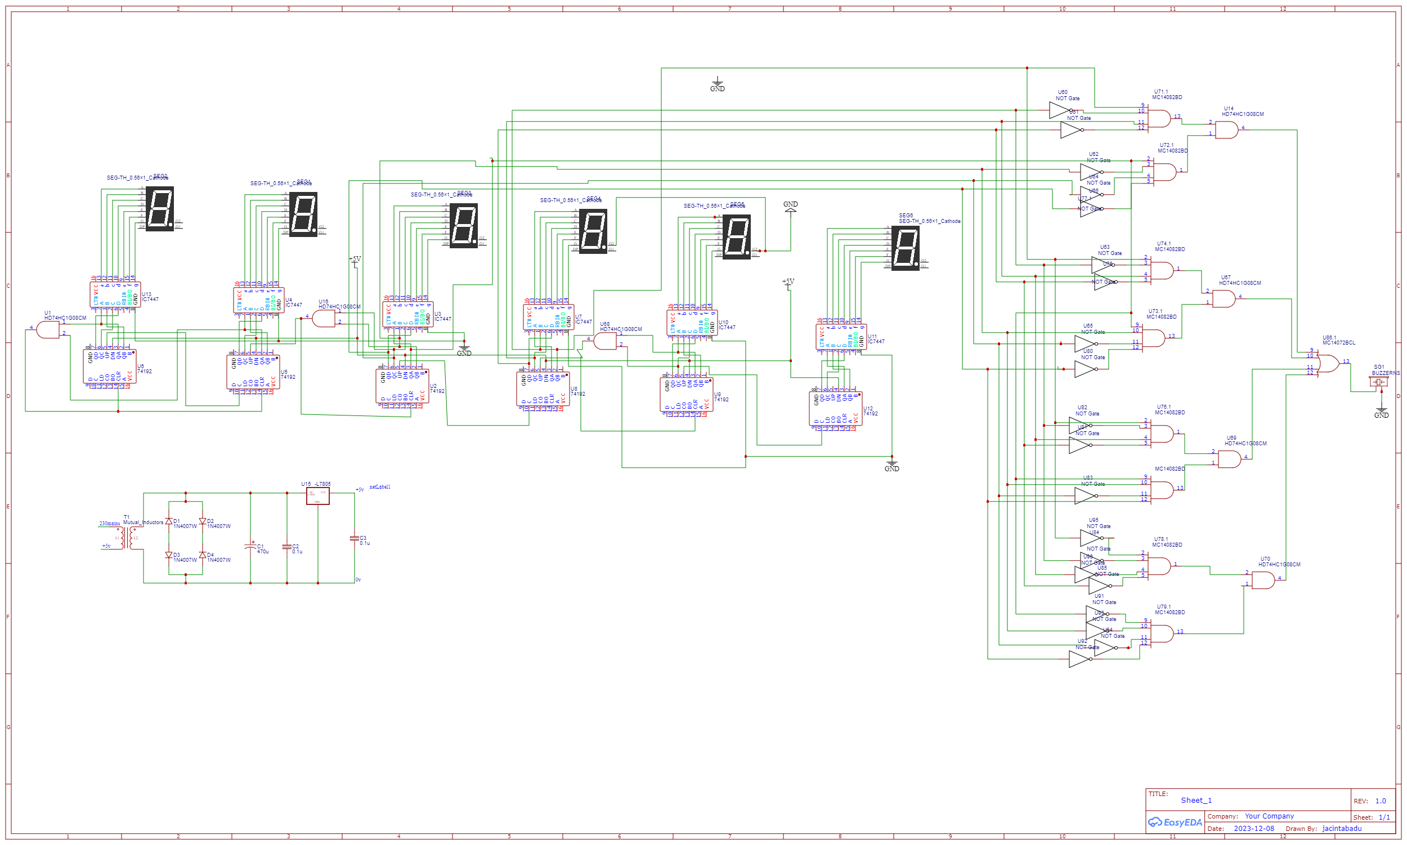Select diode D1 1N4007W
The width and height of the screenshot is (1407, 845).
[x=168, y=521]
